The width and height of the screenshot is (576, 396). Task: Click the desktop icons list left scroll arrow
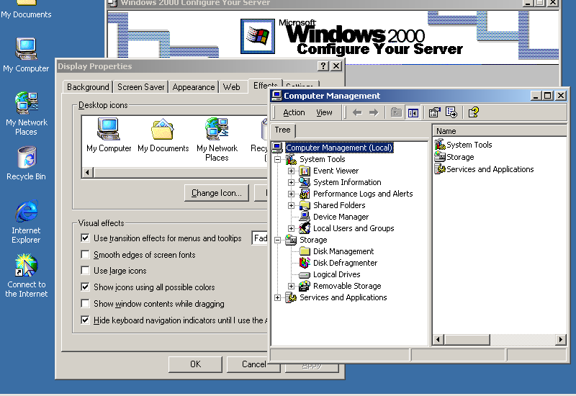(88, 173)
